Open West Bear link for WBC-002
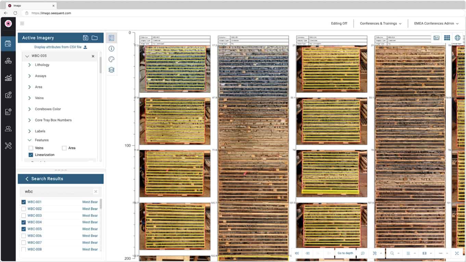 90,209
